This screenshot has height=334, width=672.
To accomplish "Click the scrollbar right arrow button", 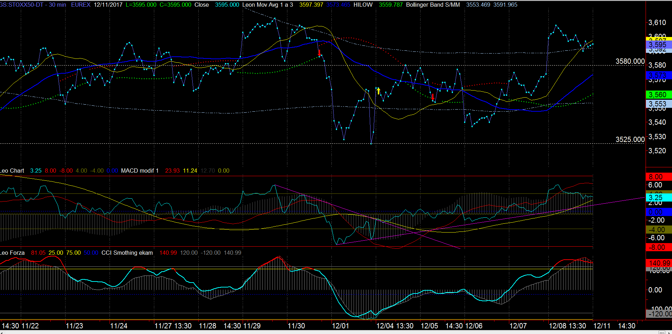I will coord(669,332).
